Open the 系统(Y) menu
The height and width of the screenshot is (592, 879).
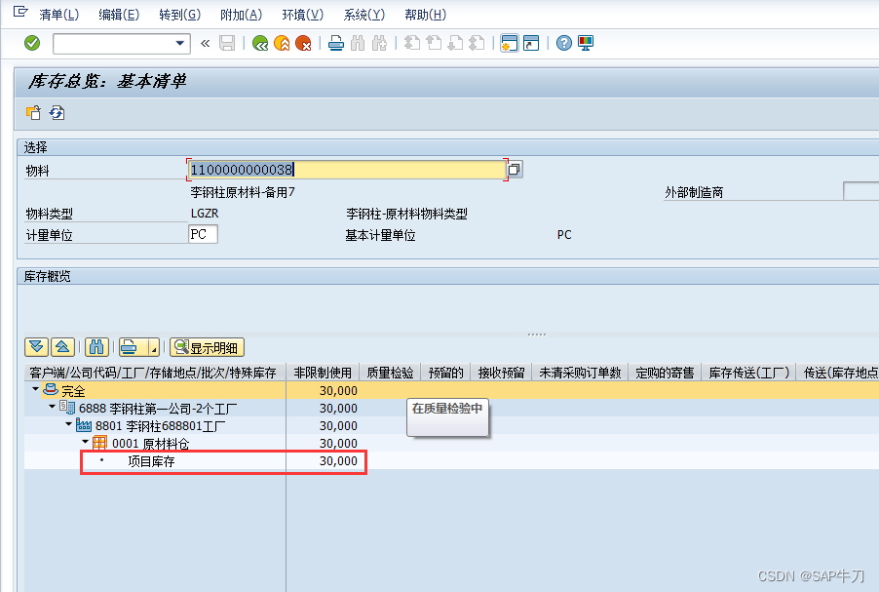363,16
